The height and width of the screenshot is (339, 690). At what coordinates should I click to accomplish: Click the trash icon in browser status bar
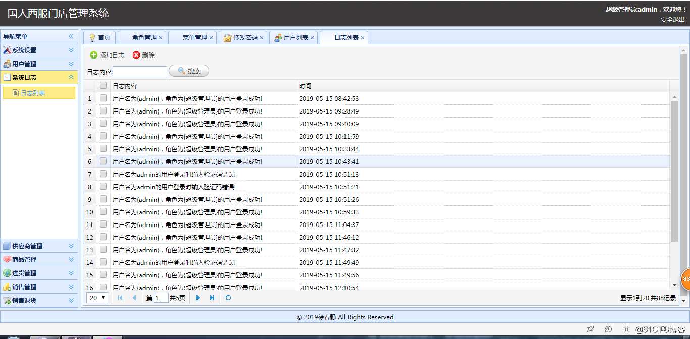[626, 329]
